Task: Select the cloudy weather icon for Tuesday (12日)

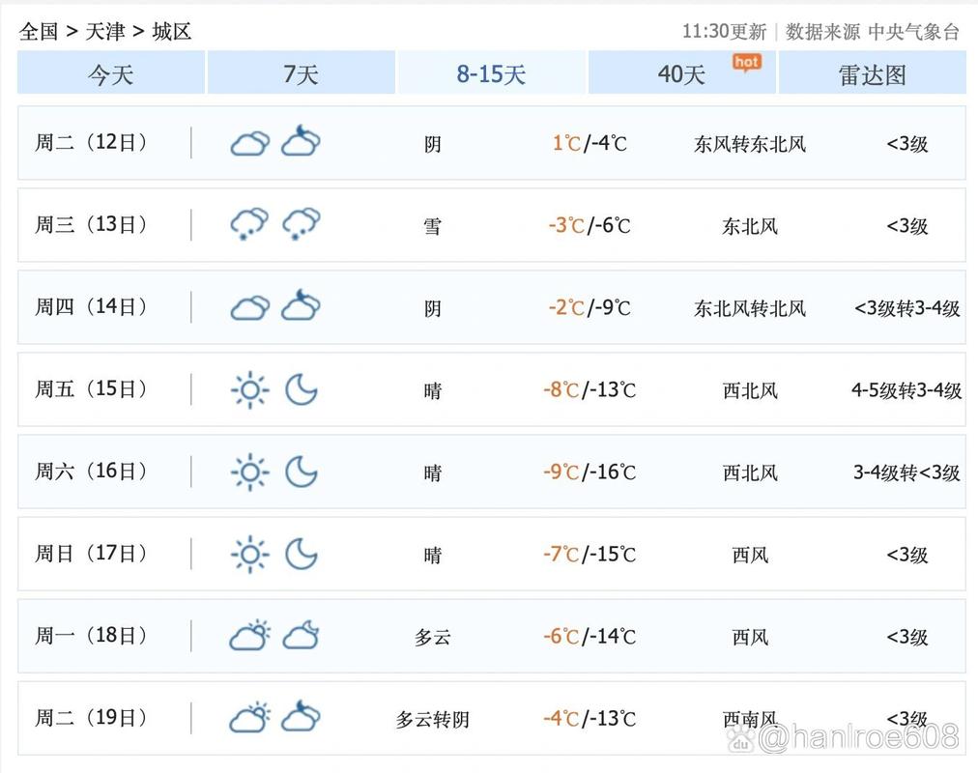Action: [x=248, y=141]
